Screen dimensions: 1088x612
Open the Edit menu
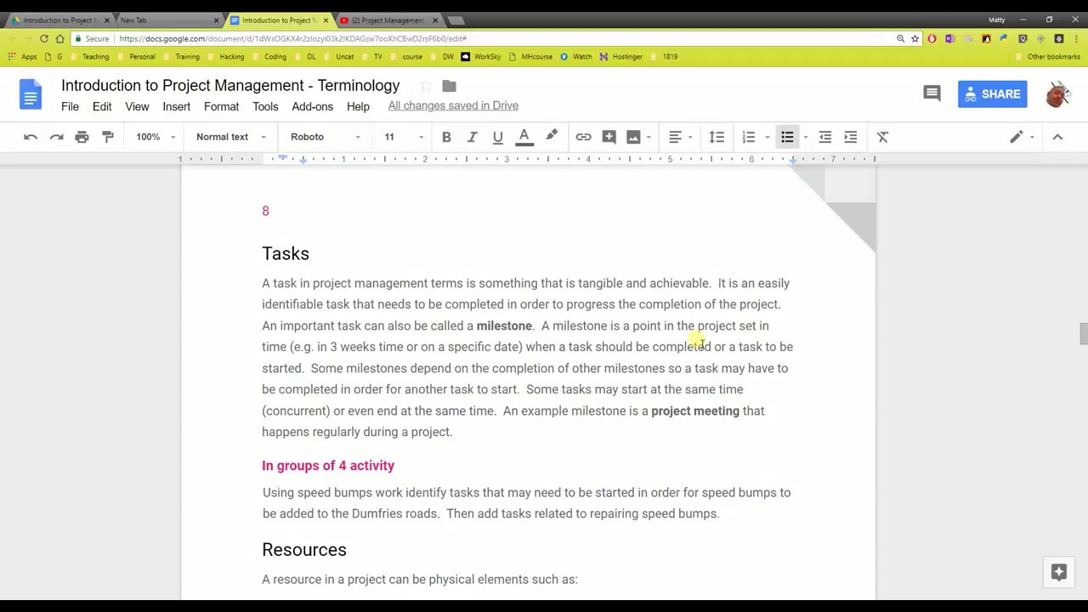102,106
